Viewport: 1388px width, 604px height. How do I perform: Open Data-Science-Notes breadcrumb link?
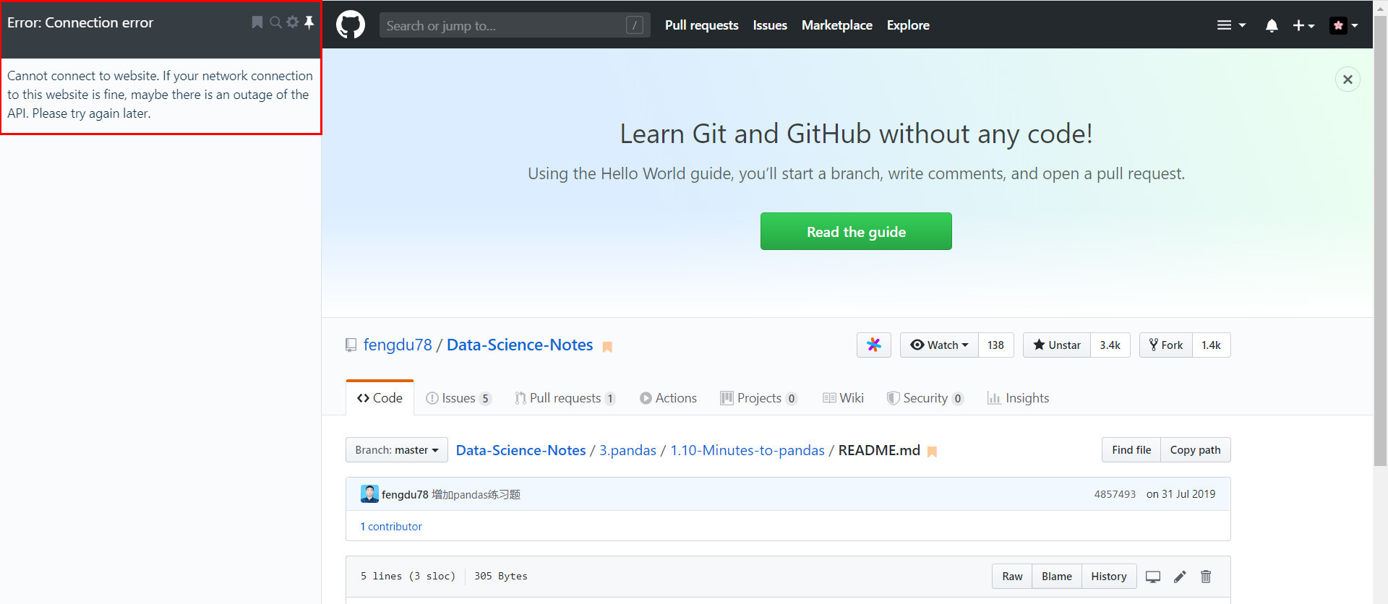click(x=520, y=450)
